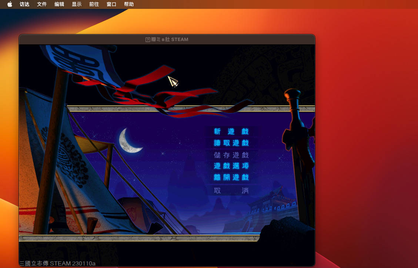Start a new game with 新遊戲
418x268 pixels.
coord(231,132)
